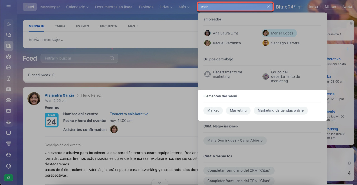Open the calendar icon in the sidebar
This screenshot has height=185, width=357.
pos(8,67)
